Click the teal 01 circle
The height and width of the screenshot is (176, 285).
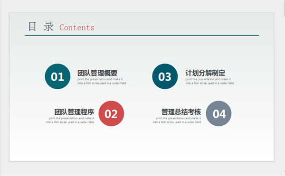(57, 76)
